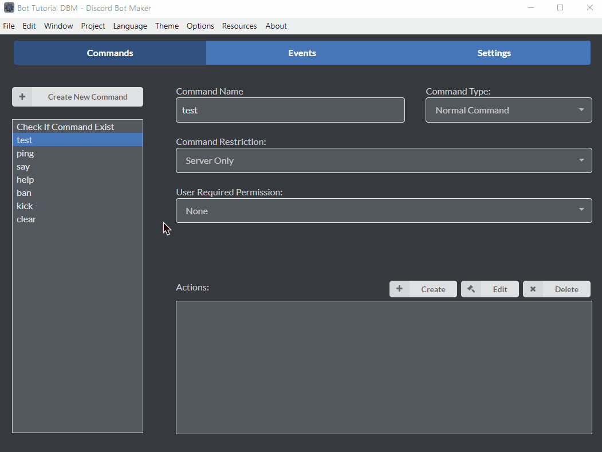Maximize the Discord Bot Maker window
The image size is (602, 452).
560,7
